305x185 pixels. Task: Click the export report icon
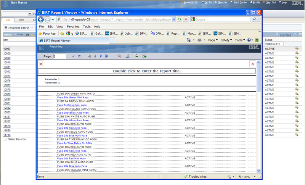[136, 56]
